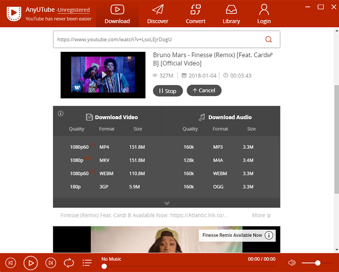339x272 pixels.
Task: Open the Convert tab
Action: click(x=195, y=14)
